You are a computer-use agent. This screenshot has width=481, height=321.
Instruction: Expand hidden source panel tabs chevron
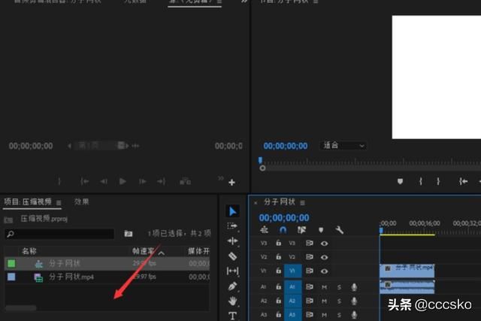pos(244,2)
